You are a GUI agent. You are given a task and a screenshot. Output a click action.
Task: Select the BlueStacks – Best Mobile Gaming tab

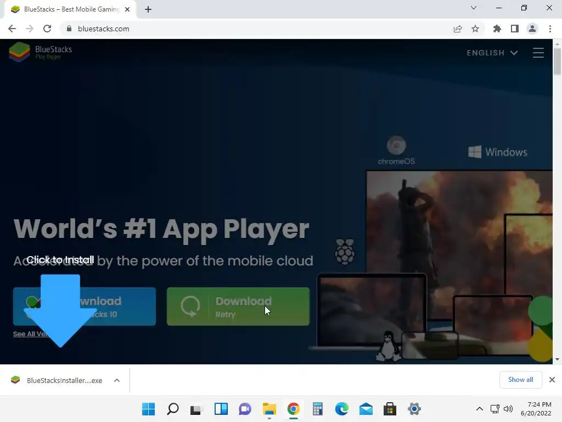[70, 9]
